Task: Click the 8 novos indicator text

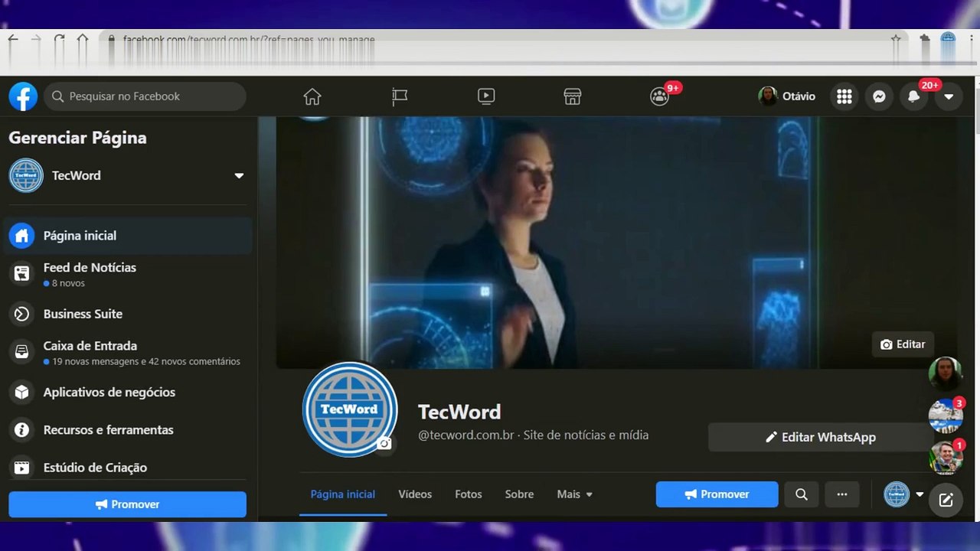Action: 68,283
